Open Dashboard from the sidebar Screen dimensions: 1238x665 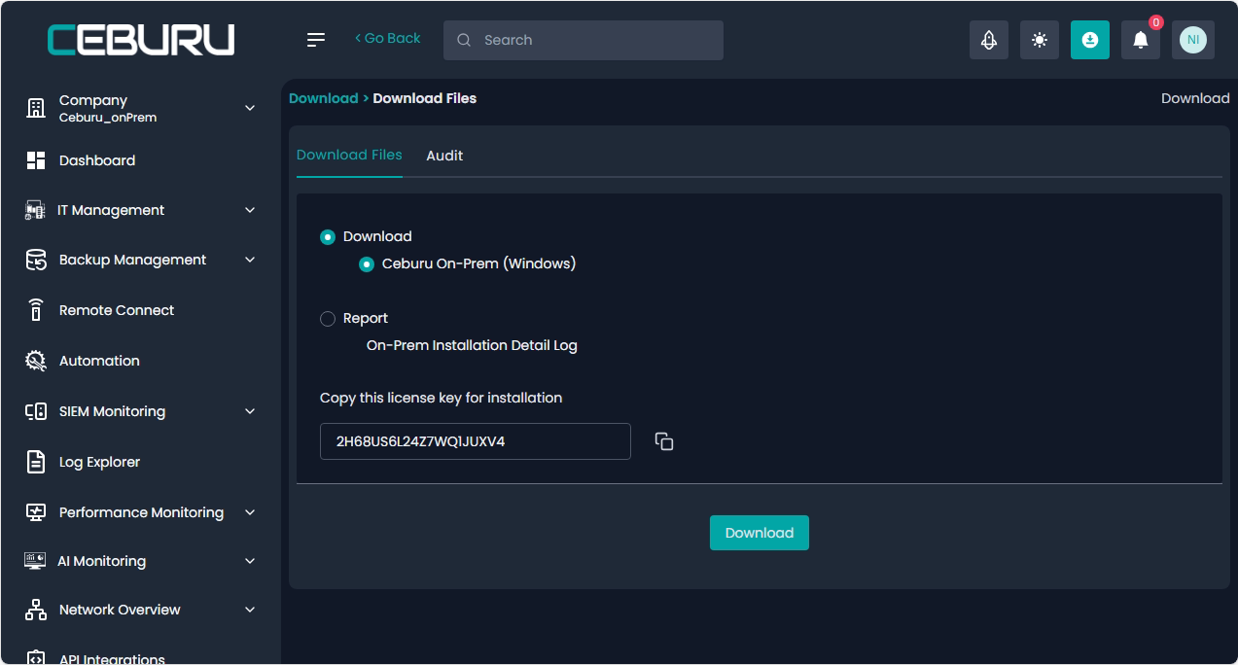point(97,160)
